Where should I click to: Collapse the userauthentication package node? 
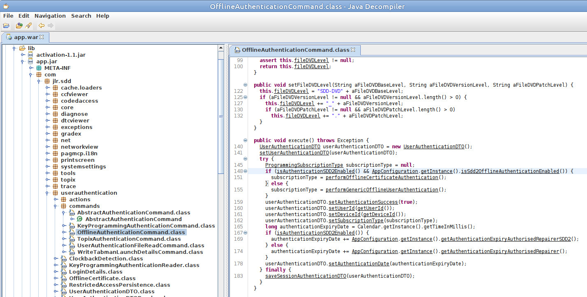47,193
